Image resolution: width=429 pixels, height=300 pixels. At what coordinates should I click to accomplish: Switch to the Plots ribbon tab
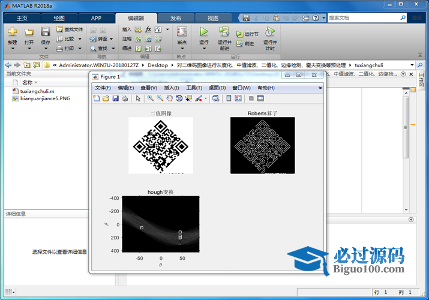click(x=59, y=19)
